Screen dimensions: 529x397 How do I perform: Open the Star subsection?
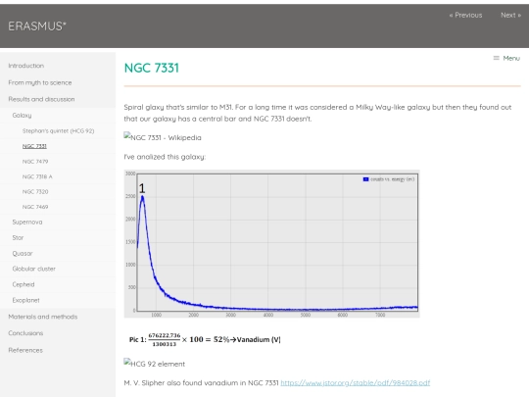[18, 237]
